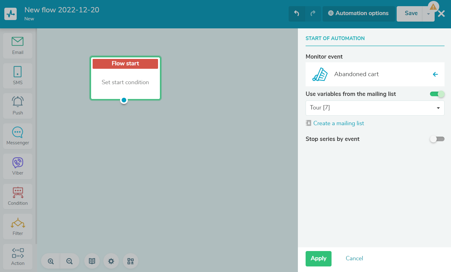Viewport: 451px width, 272px height.
Task: Select the Email block in sidebar
Action: pyautogui.click(x=18, y=46)
